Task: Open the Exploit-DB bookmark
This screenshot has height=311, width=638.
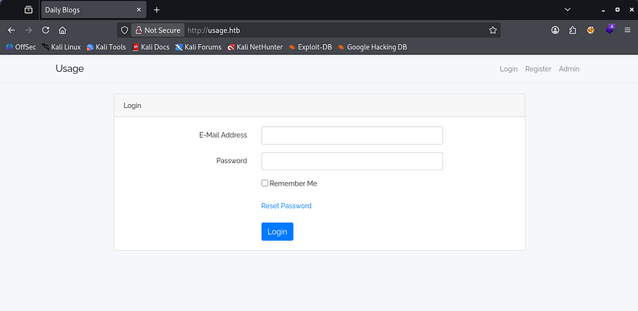Action: pos(310,47)
